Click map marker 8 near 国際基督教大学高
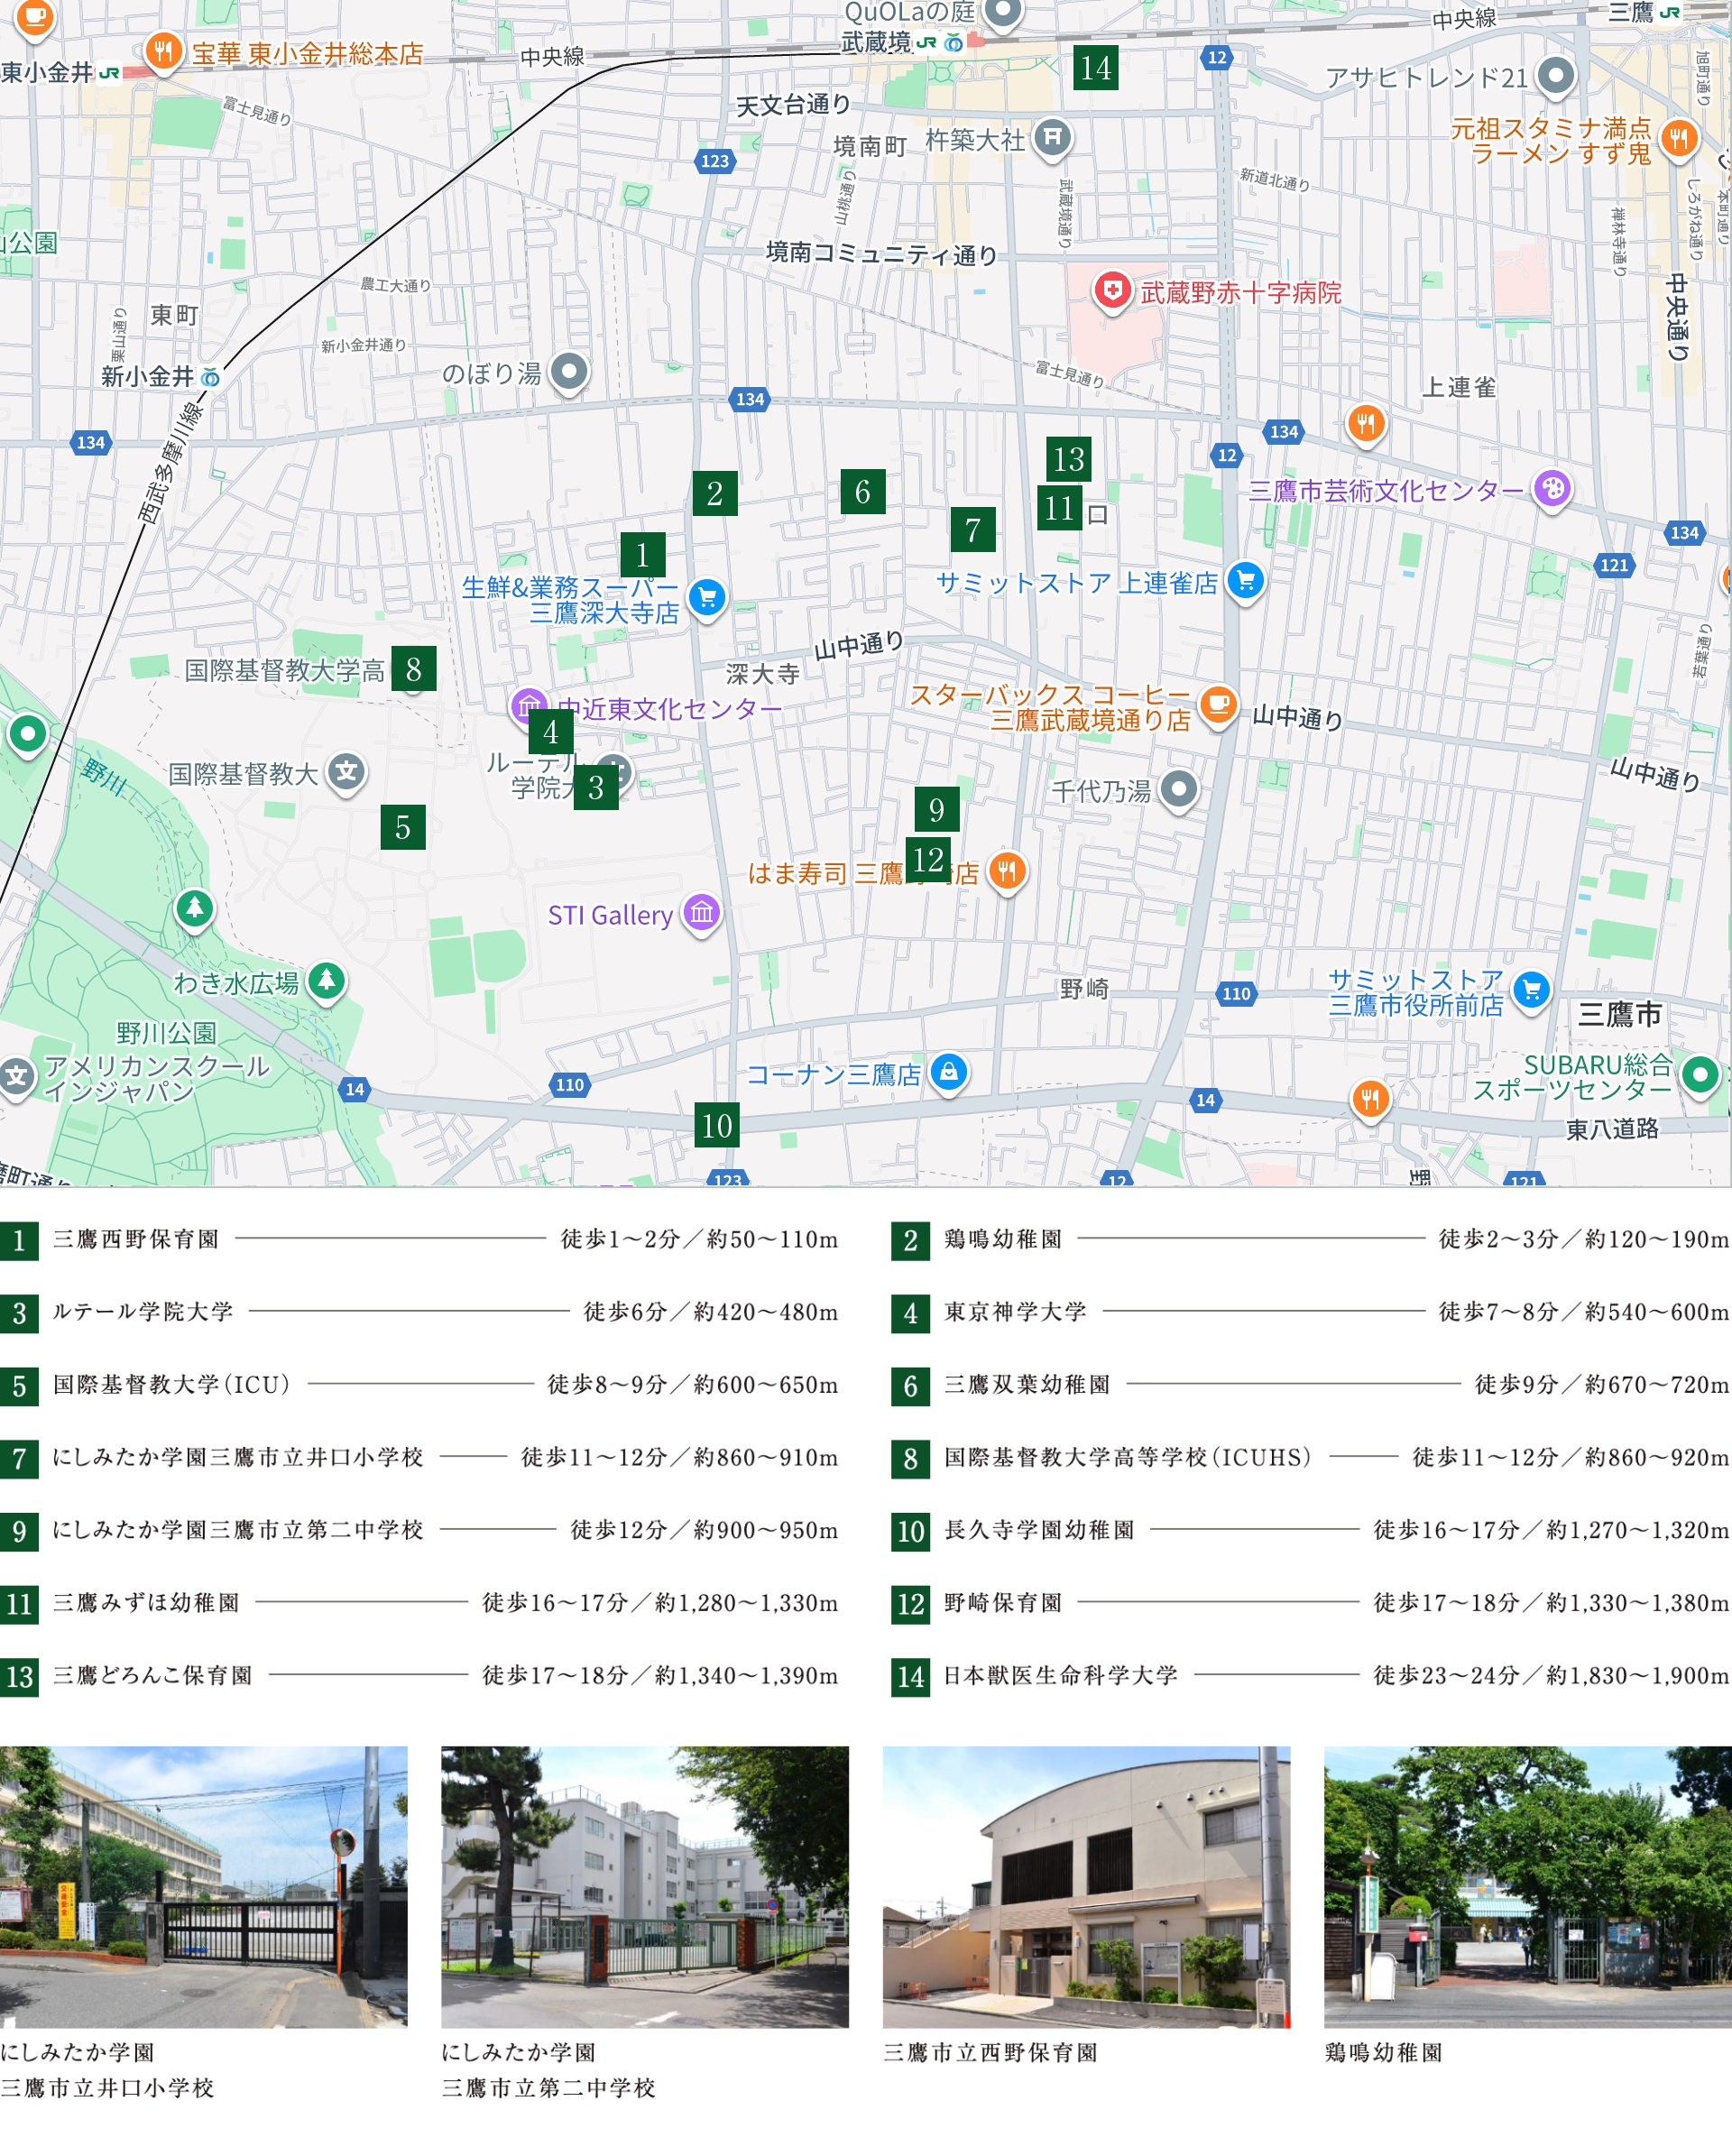1732x2156 pixels. (413, 669)
